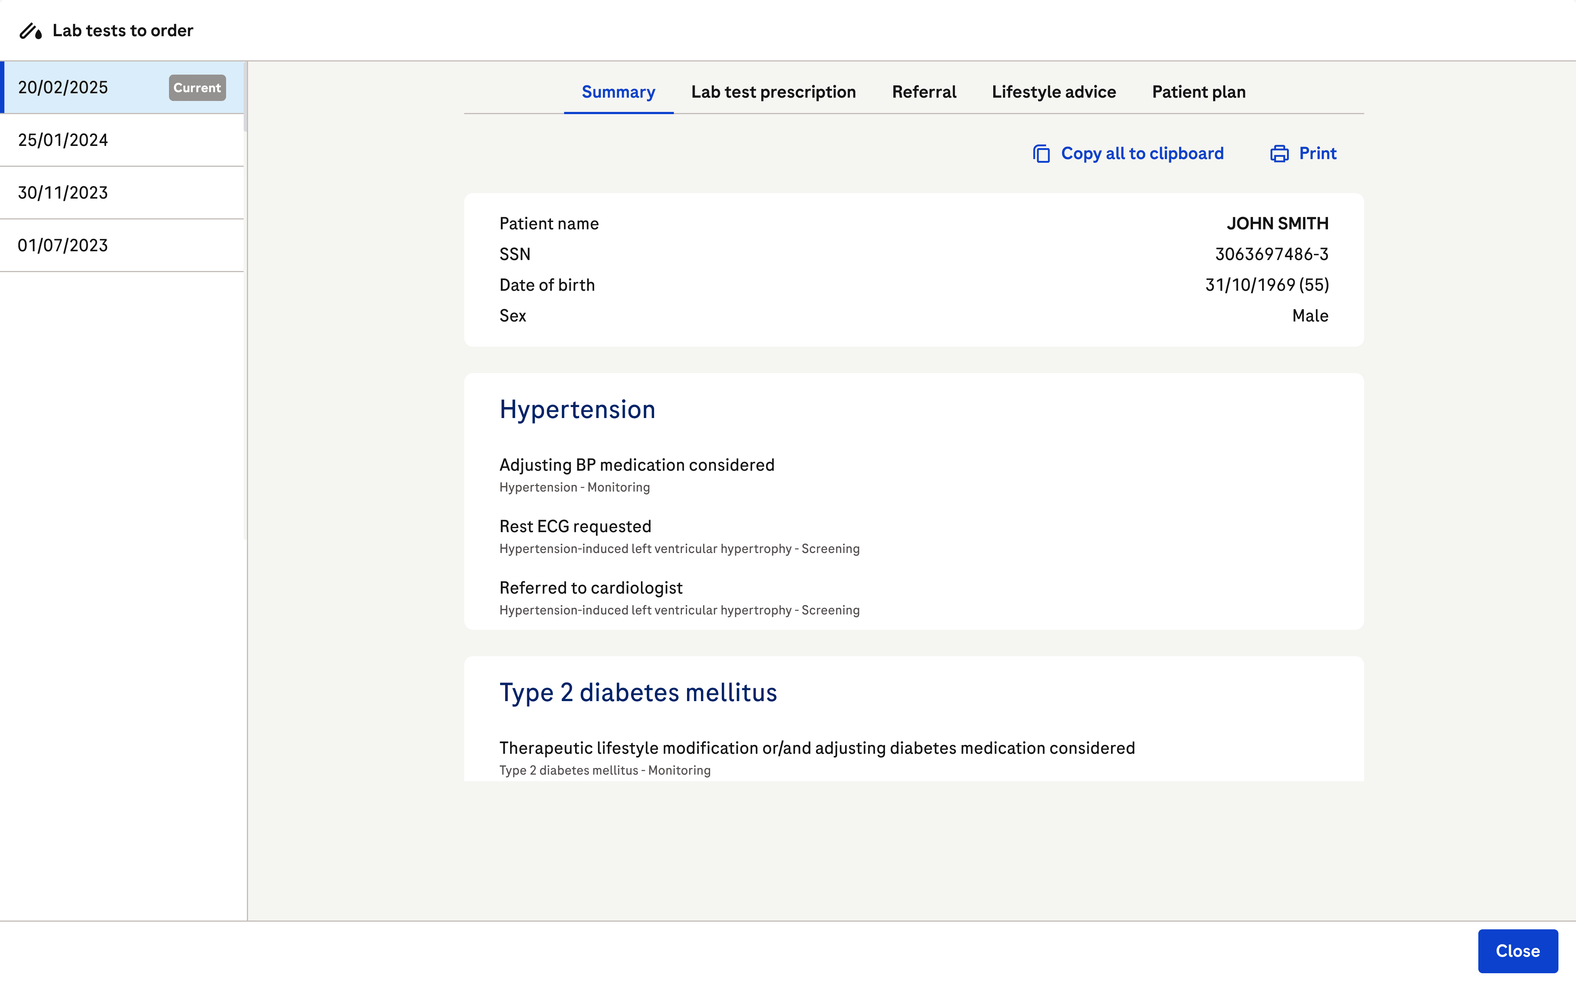Click the printer icon
Viewport: 1576px width, 982px height.
tap(1279, 154)
